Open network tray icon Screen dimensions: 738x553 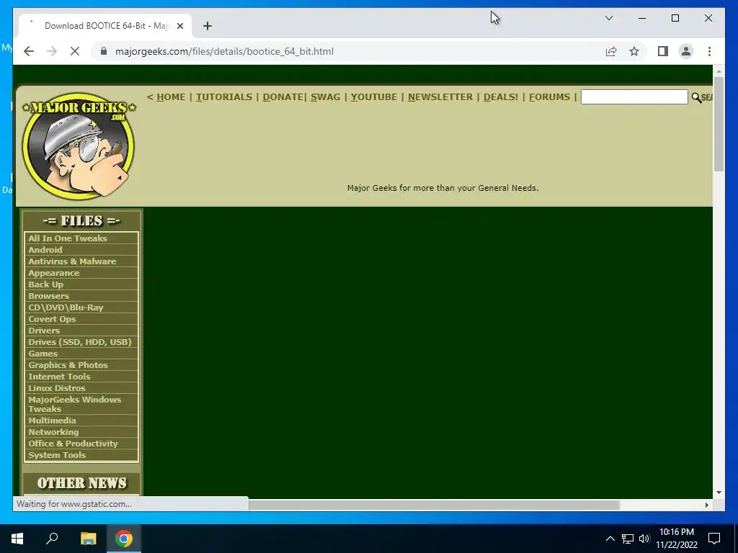pos(628,539)
